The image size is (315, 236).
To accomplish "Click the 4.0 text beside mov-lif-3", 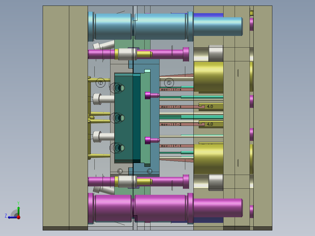I will pyautogui.click(x=210, y=106).
